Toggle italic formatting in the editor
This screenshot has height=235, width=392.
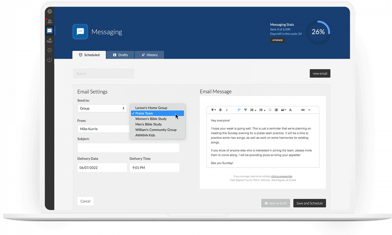tap(227, 110)
